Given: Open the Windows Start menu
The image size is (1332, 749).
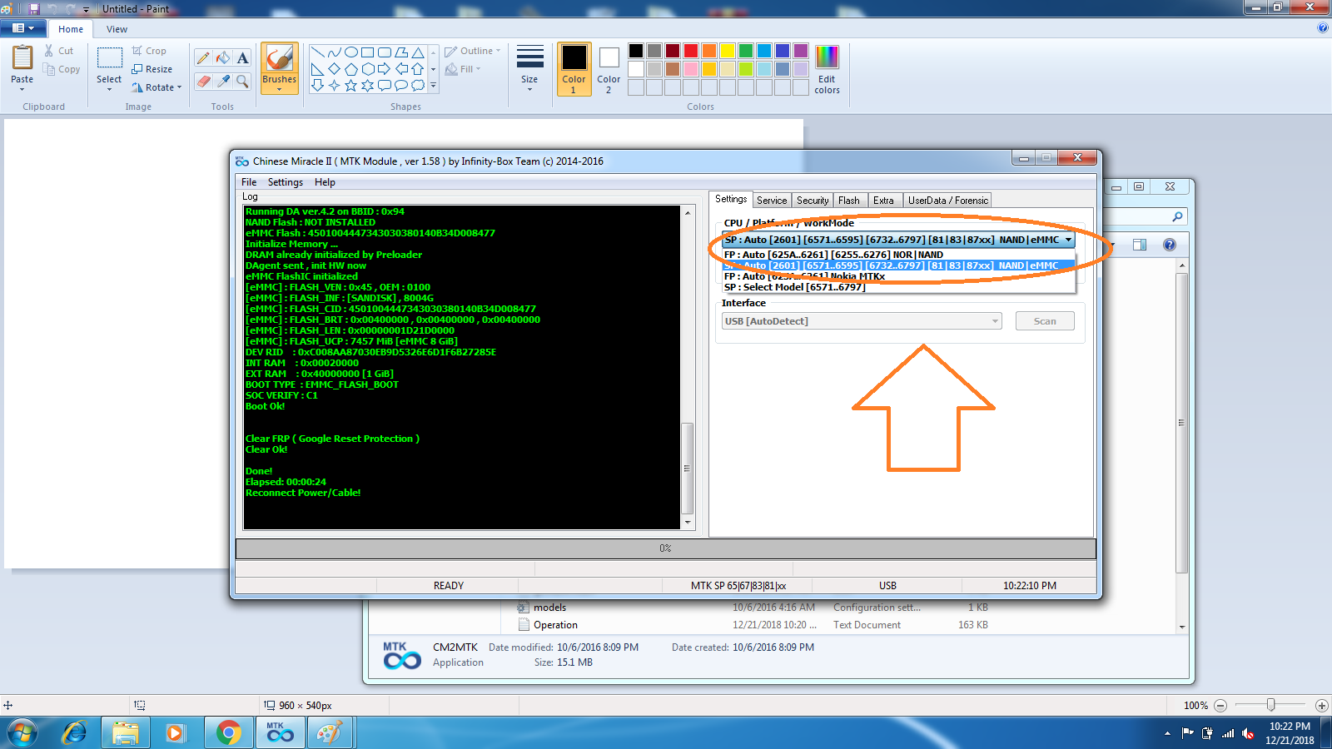Looking at the screenshot, I should (22, 732).
